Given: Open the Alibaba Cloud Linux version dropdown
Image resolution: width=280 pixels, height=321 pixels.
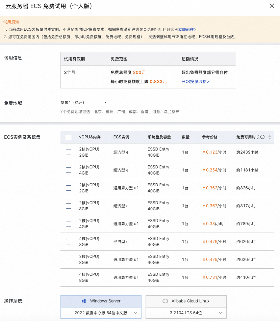Looking at the screenshot, I should [x=186, y=313].
